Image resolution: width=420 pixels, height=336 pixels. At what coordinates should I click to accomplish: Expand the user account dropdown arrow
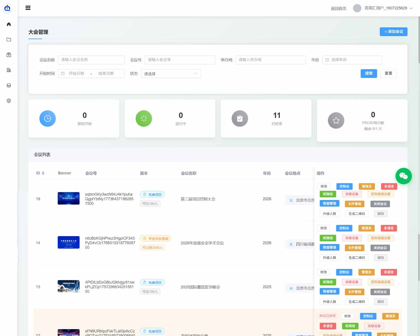(411, 8)
